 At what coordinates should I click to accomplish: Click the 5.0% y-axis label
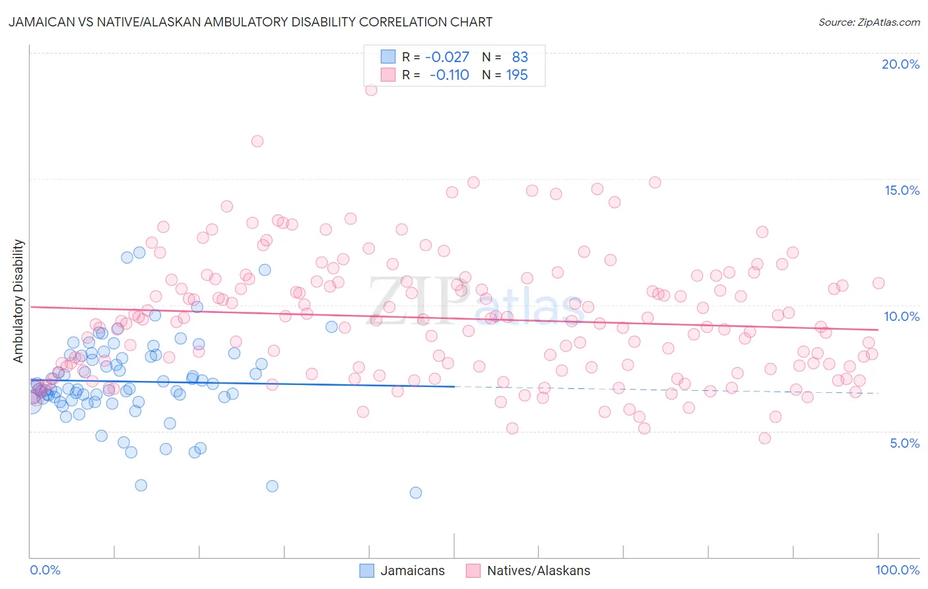tap(904, 443)
